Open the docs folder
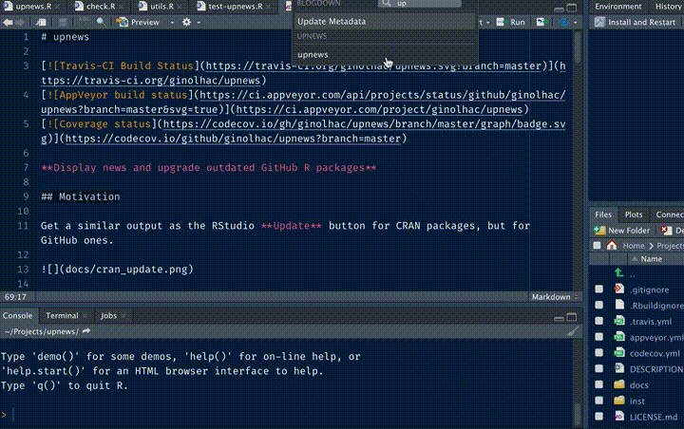The width and height of the screenshot is (684, 429). pos(638,385)
